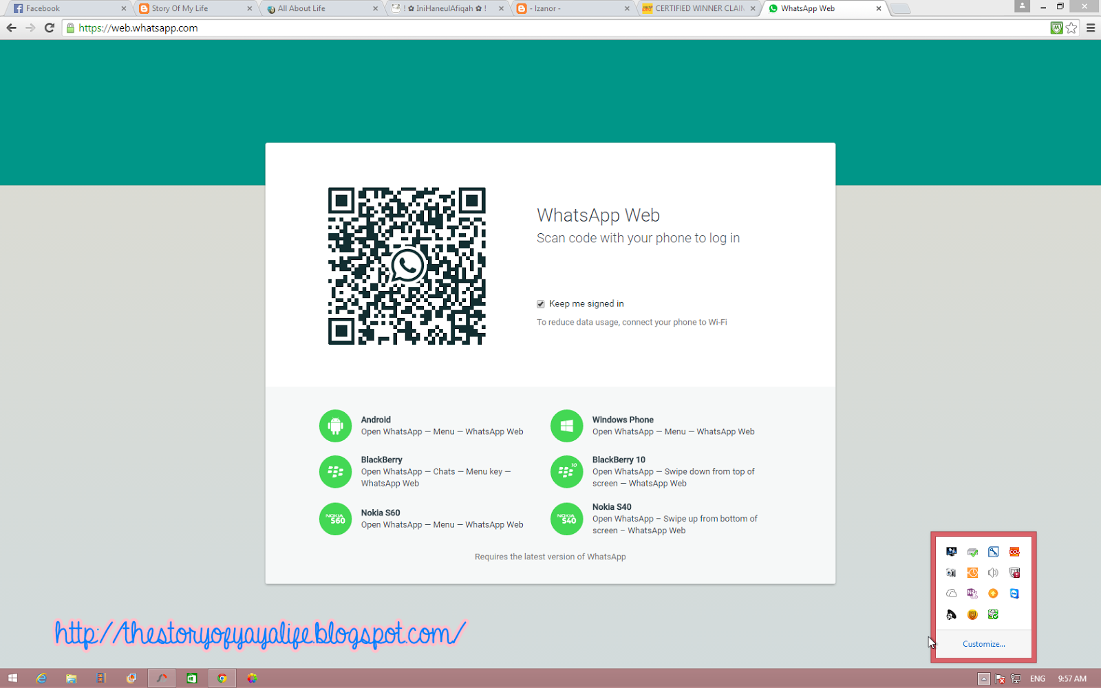This screenshot has height=688, width=1101.
Task: Click Customize link in tray popup
Action: (983, 644)
